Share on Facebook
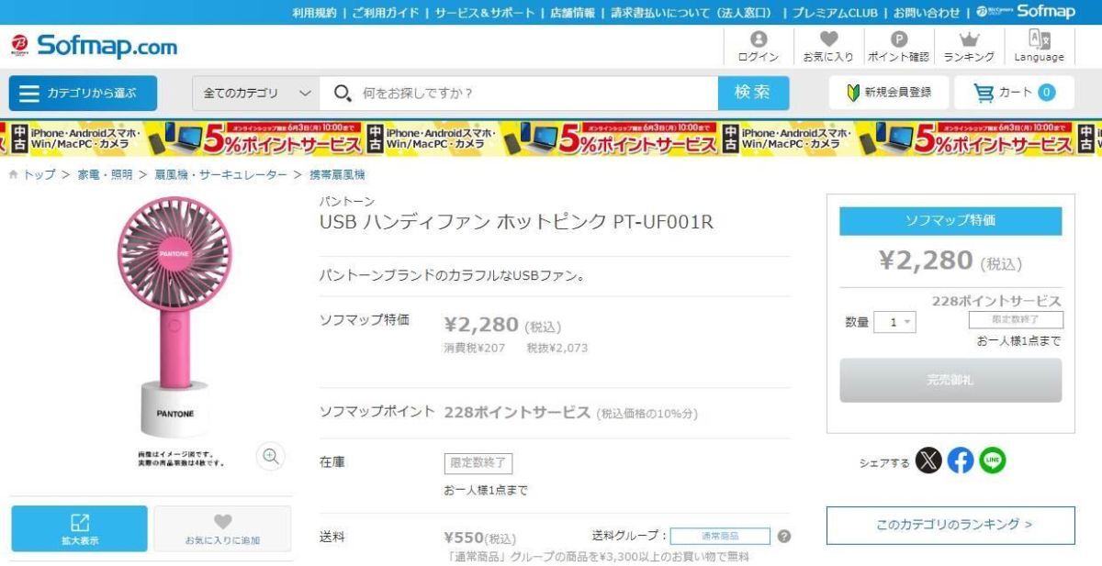Image resolution: width=1102 pixels, height=566 pixels. point(961,462)
